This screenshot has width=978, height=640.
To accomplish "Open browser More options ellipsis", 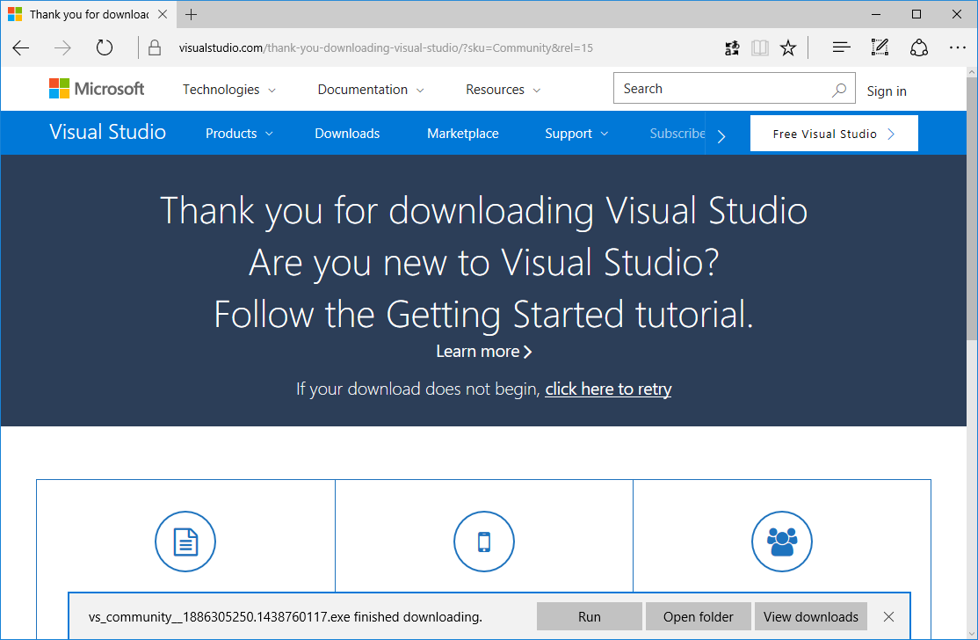I will click(958, 47).
